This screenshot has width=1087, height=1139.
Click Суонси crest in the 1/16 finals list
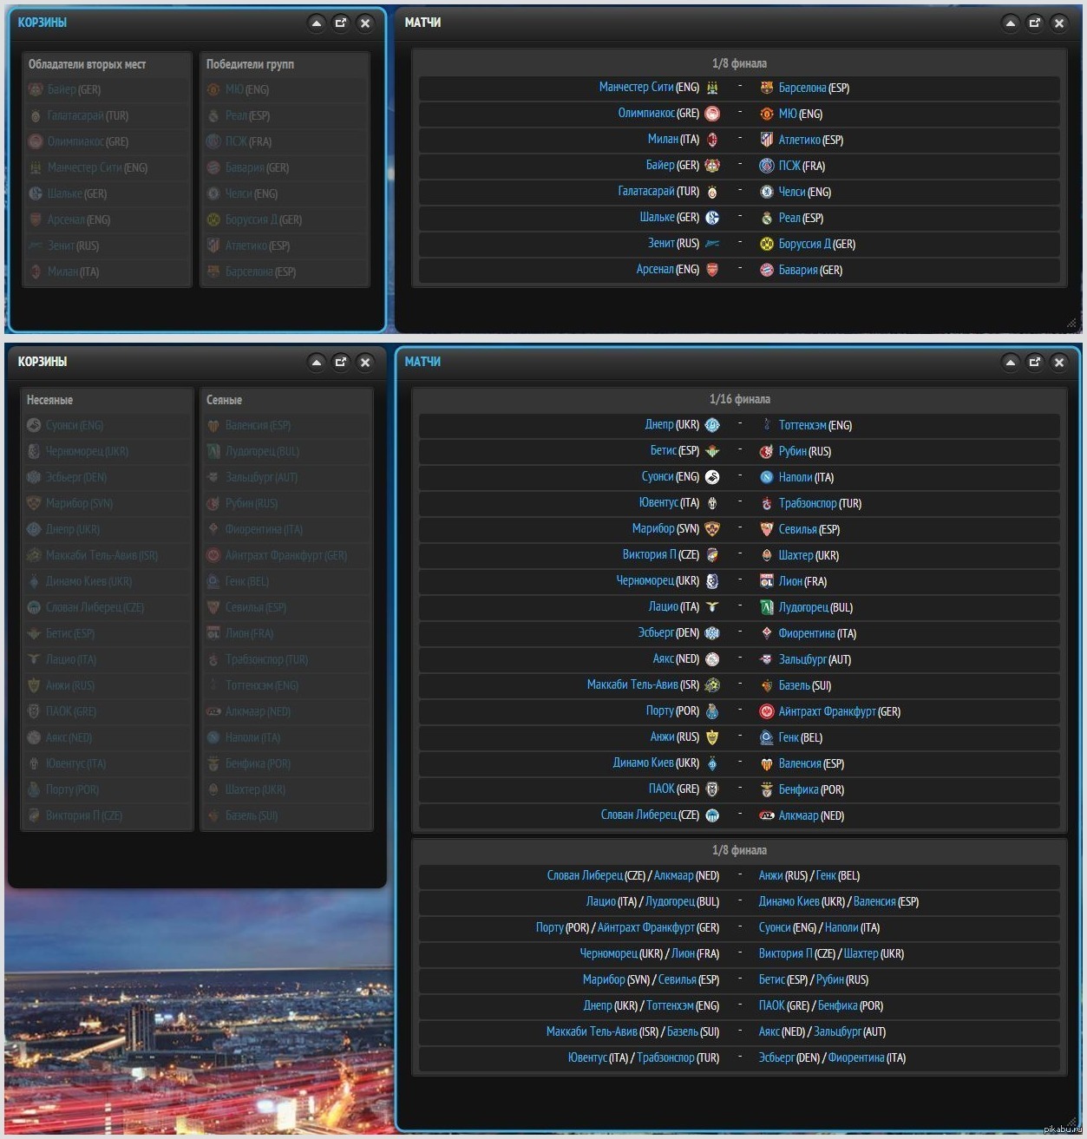(x=712, y=477)
